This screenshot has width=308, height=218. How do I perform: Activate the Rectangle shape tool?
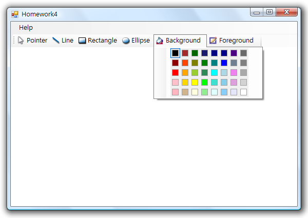point(98,41)
